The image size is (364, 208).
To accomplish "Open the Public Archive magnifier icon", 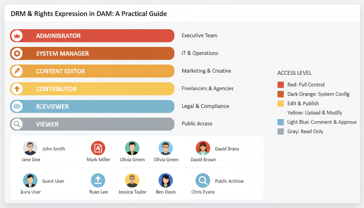I will tap(203, 180).
